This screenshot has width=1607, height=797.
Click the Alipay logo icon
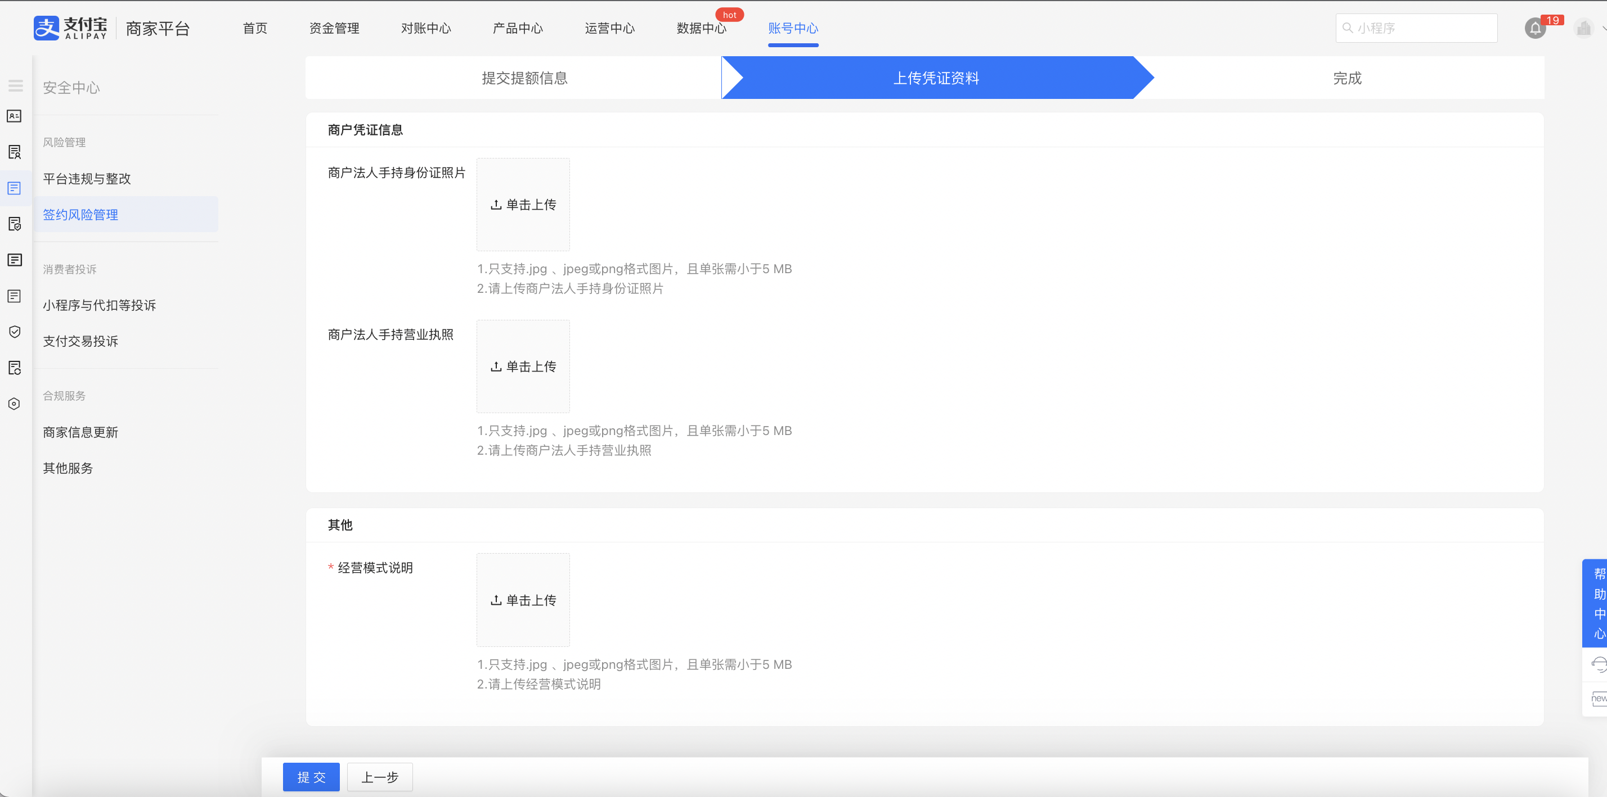tap(46, 28)
